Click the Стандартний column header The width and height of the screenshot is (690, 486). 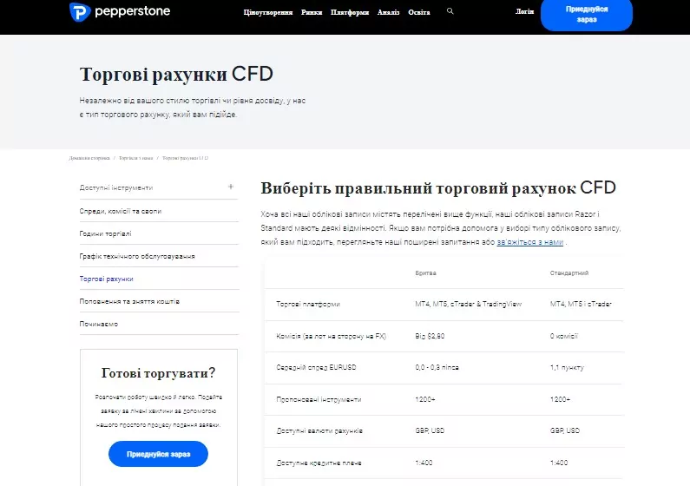[x=569, y=273]
